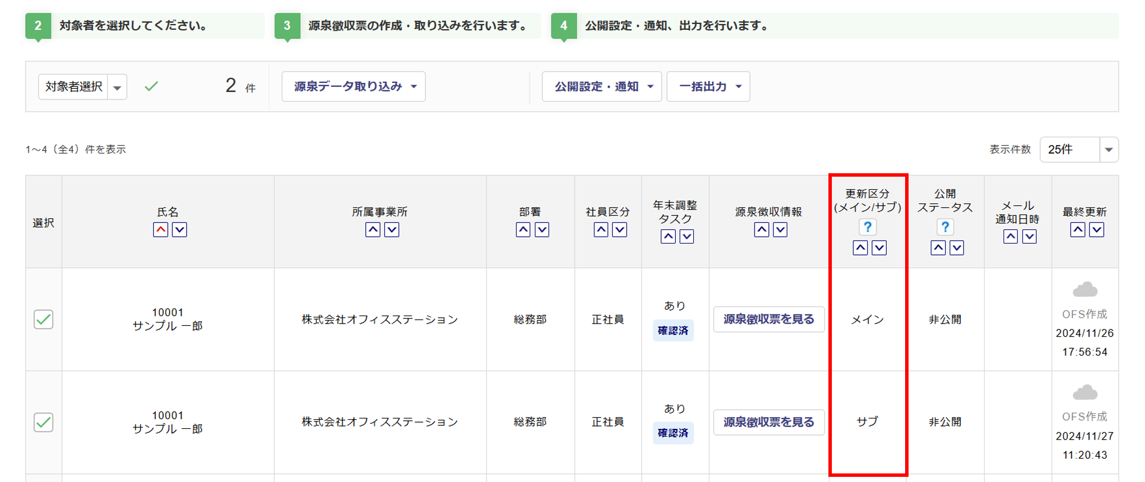
Task: Click cloud icon in the メイン row
Action: coord(1085,290)
